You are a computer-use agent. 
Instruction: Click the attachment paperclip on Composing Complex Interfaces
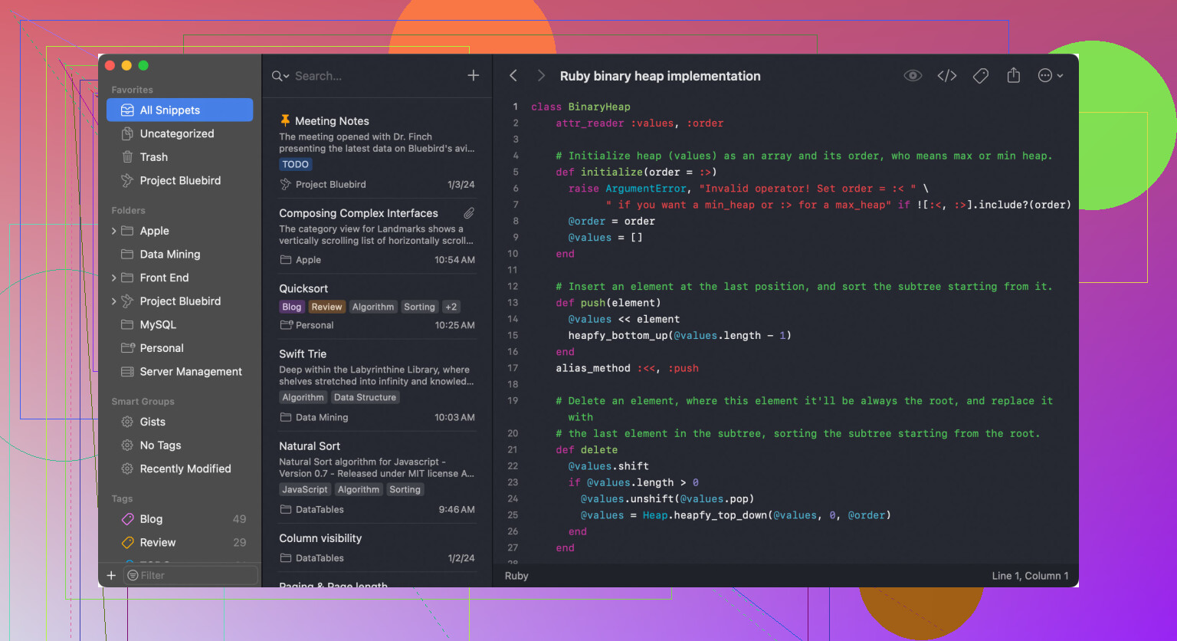click(469, 213)
